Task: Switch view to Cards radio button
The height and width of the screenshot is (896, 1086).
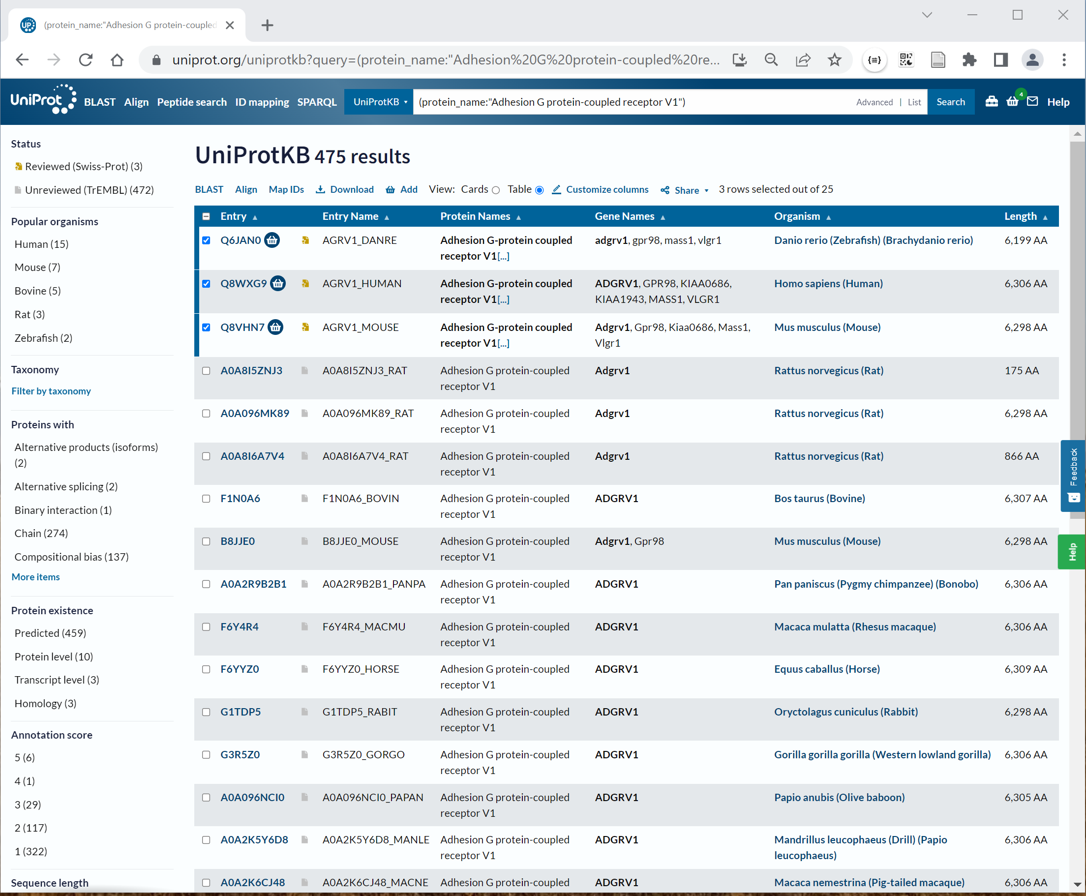Action: coord(495,190)
